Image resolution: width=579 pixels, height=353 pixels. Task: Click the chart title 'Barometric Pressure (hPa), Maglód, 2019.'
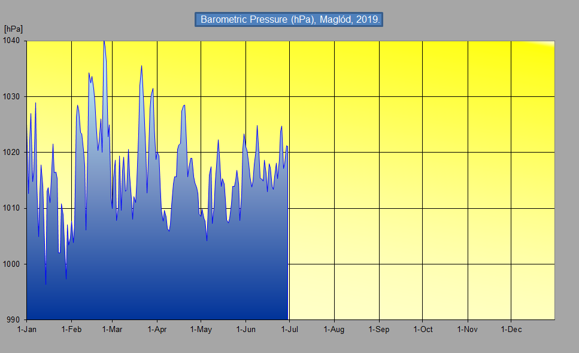click(289, 19)
